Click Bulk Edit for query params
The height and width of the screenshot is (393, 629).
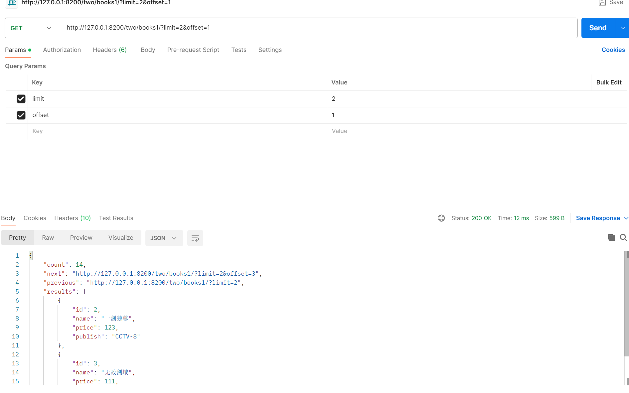(609, 82)
